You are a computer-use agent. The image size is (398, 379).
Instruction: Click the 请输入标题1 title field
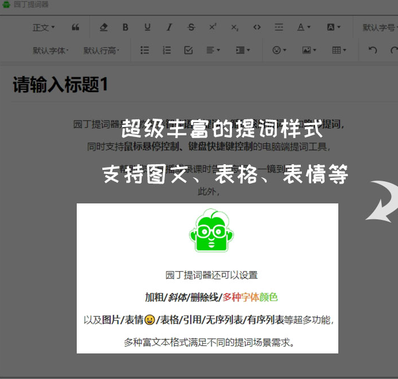point(61,85)
